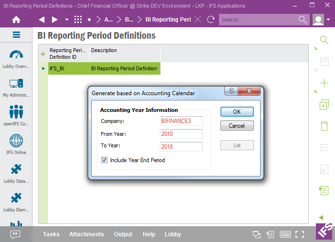This screenshot has height=242, width=335.
Task: Click the search magnifier in right panel
Action: (x=324, y=40)
